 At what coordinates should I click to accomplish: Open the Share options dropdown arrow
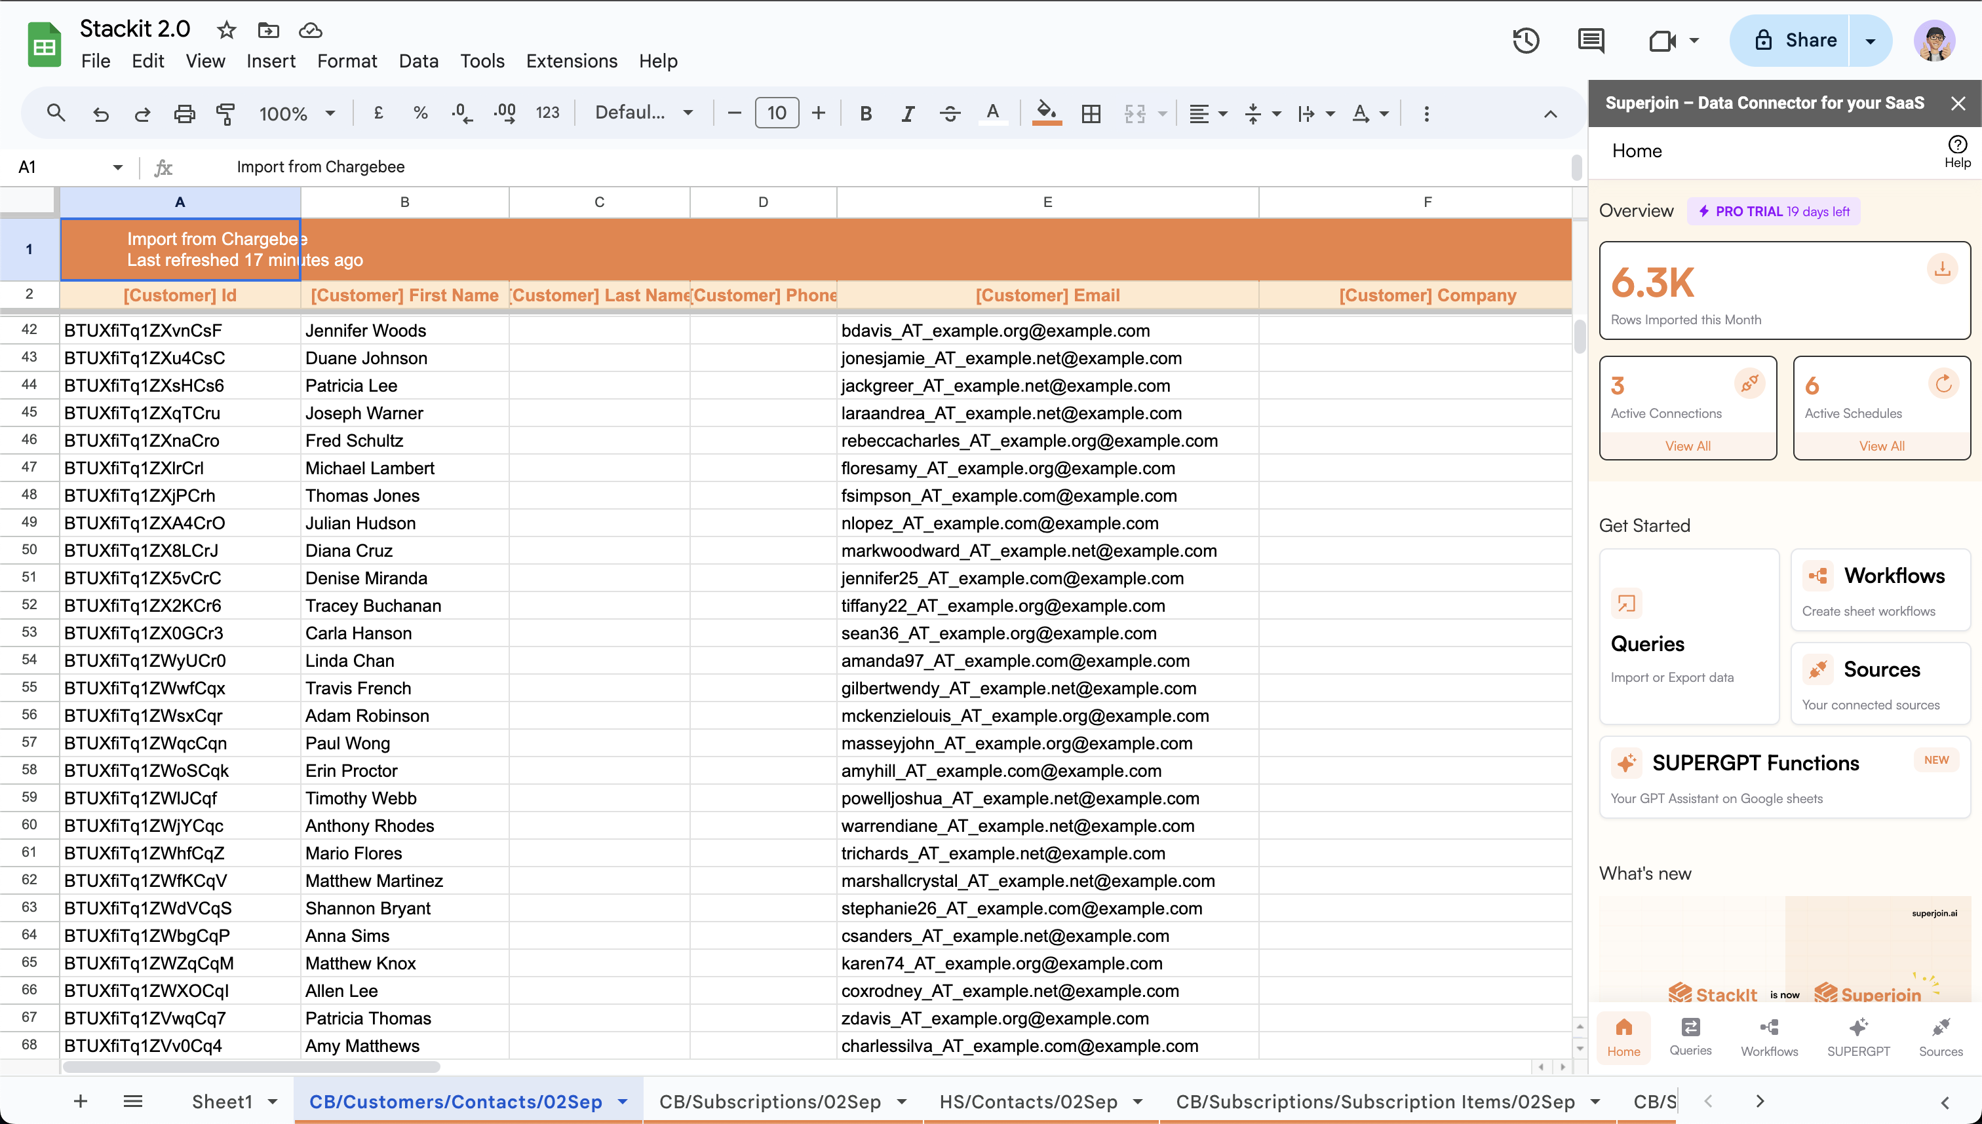pyautogui.click(x=1871, y=40)
